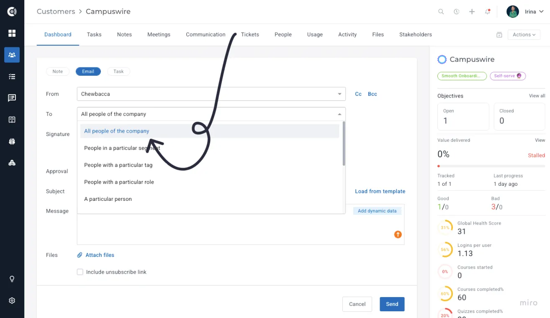Screen dimensions: 550x318
Task: Open the recent history clock icon
Action: pos(457,12)
